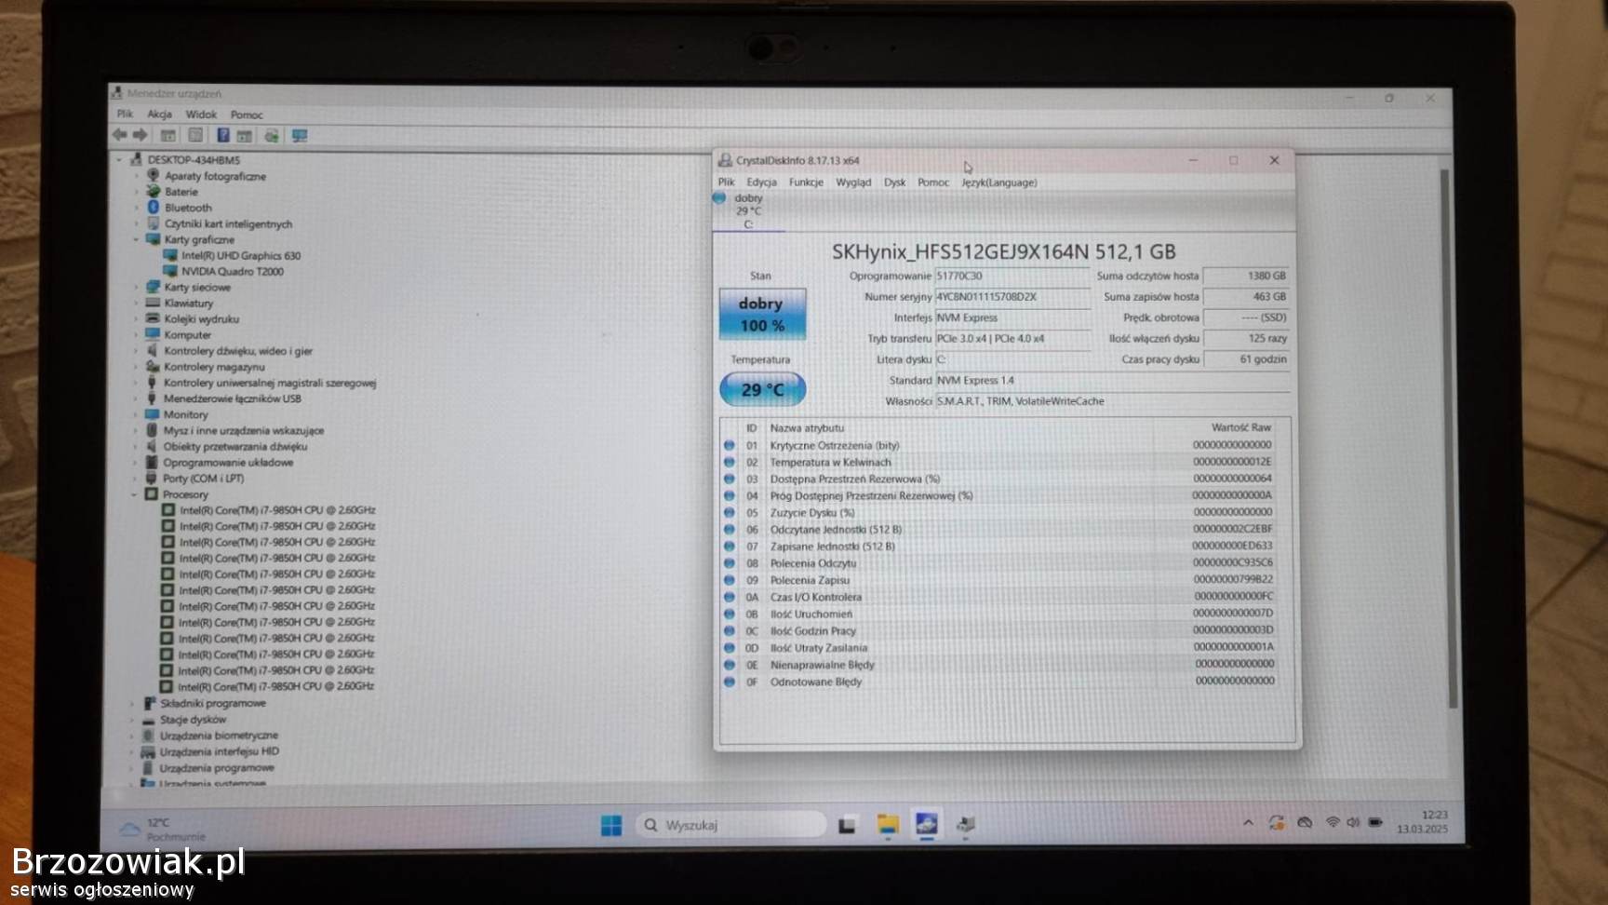
Task: Click the Tryb transferu PCIe value
Action: click(x=1012, y=339)
